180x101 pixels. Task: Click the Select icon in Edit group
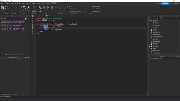point(28,8)
